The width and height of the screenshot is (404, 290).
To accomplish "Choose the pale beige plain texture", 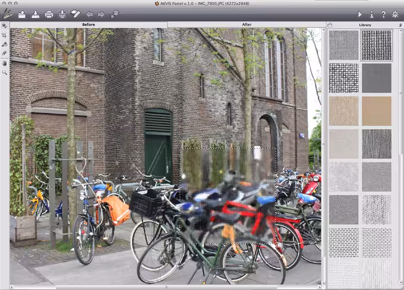I will (x=344, y=144).
